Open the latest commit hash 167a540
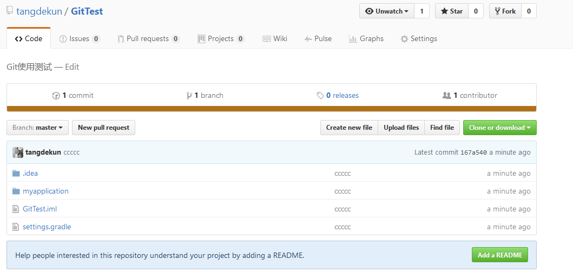Image resolution: width=573 pixels, height=279 pixels. tap(473, 152)
